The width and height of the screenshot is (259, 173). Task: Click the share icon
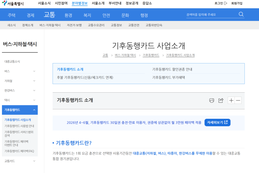(x=221, y=100)
